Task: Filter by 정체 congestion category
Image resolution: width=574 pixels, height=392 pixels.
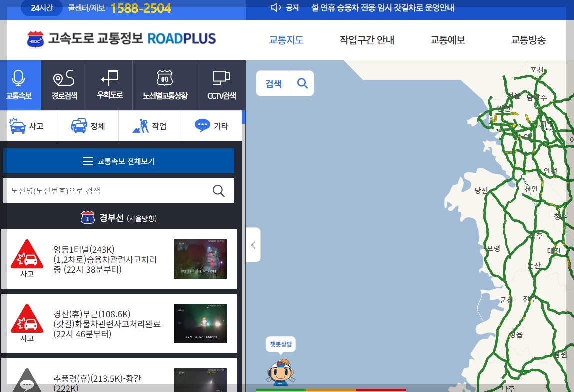Action: click(88, 126)
